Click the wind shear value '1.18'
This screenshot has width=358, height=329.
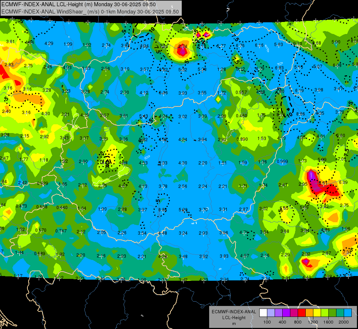(x=44, y=160)
